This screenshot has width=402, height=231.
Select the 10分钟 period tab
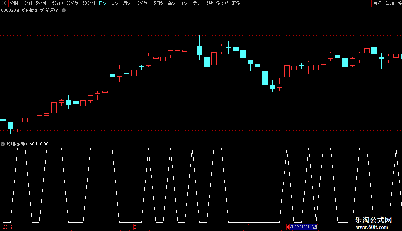[x=141, y=3]
